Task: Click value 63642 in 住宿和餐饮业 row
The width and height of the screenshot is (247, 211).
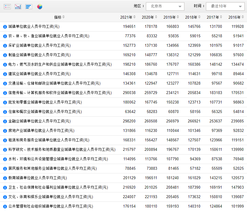Action: coord(130,112)
